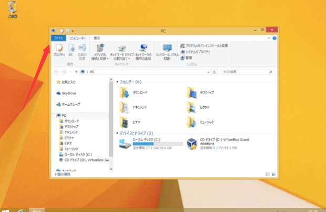Select the ローカルディスク (C:) drive icon
326x212 pixels.
[x=125, y=144]
